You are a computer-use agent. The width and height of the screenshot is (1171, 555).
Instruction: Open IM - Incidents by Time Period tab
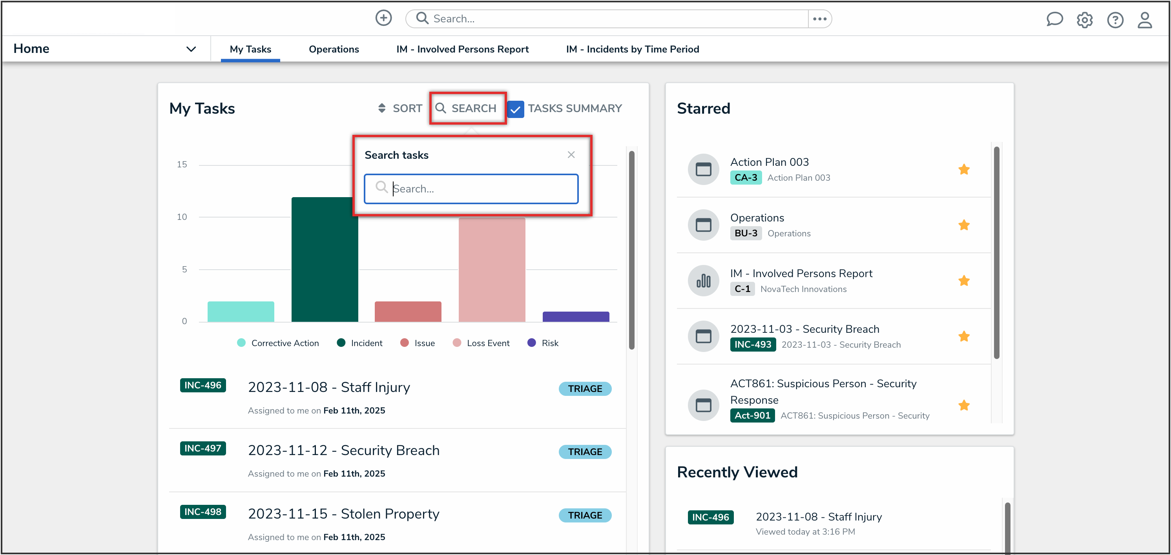pos(632,49)
